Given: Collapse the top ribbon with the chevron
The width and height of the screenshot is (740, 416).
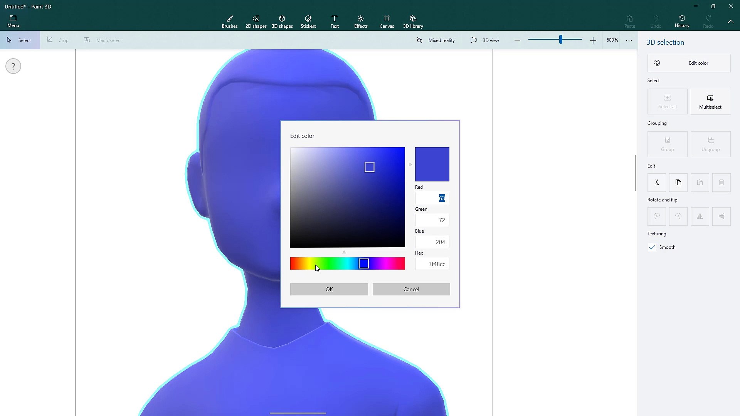Looking at the screenshot, I should tap(731, 22).
